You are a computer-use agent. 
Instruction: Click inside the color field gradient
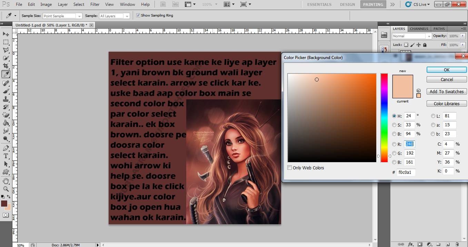pyautogui.click(x=332, y=118)
